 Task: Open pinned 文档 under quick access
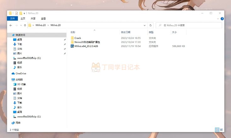[20, 49]
